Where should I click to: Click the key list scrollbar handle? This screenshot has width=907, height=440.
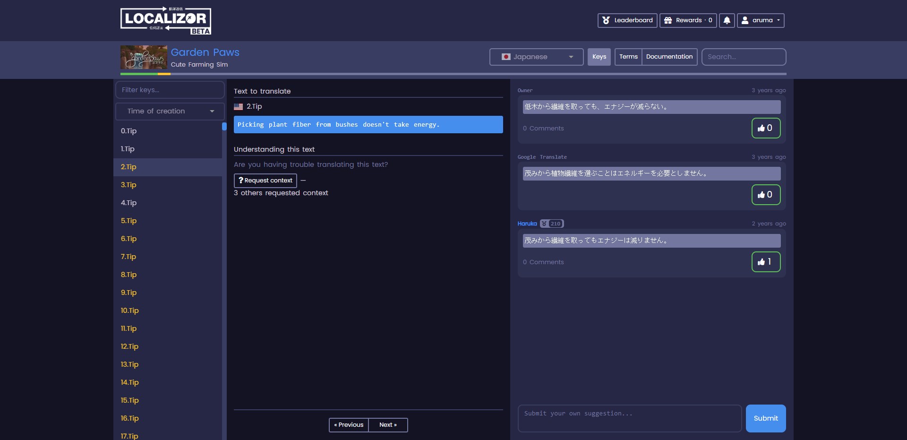tap(224, 127)
